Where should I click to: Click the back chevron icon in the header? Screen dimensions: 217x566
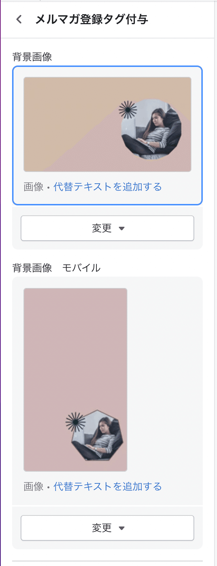(x=18, y=19)
